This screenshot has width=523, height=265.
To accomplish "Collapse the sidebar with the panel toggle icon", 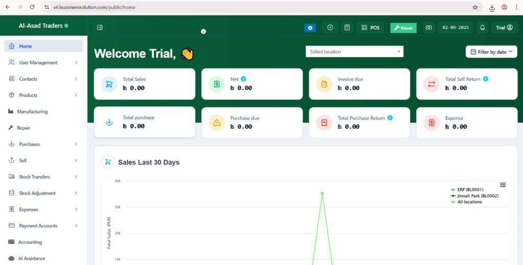I will point(100,28).
